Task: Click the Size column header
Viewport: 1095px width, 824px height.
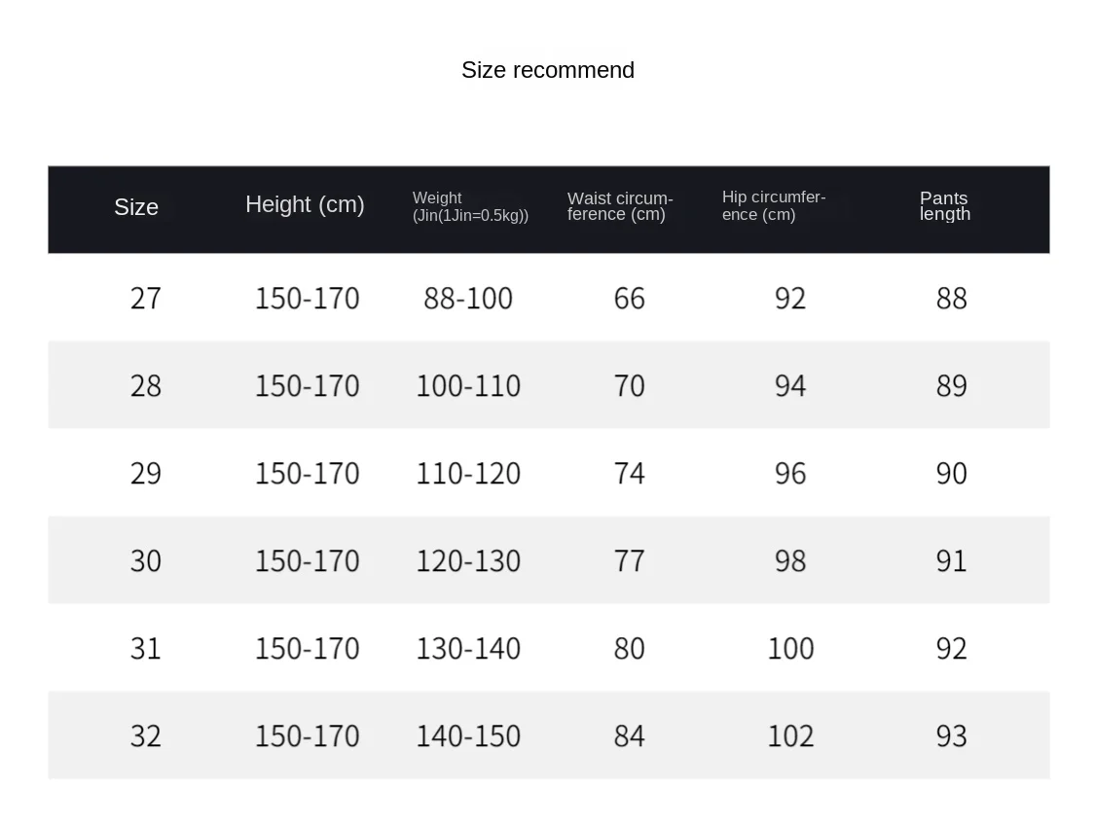Action: (x=136, y=207)
